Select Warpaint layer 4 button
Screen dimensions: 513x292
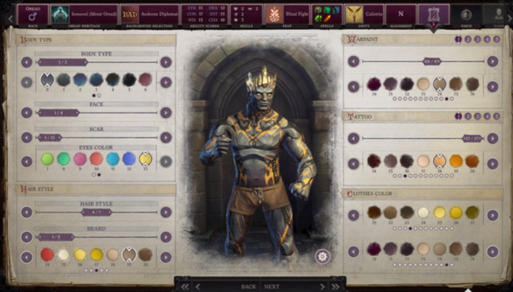[x=487, y=39]
